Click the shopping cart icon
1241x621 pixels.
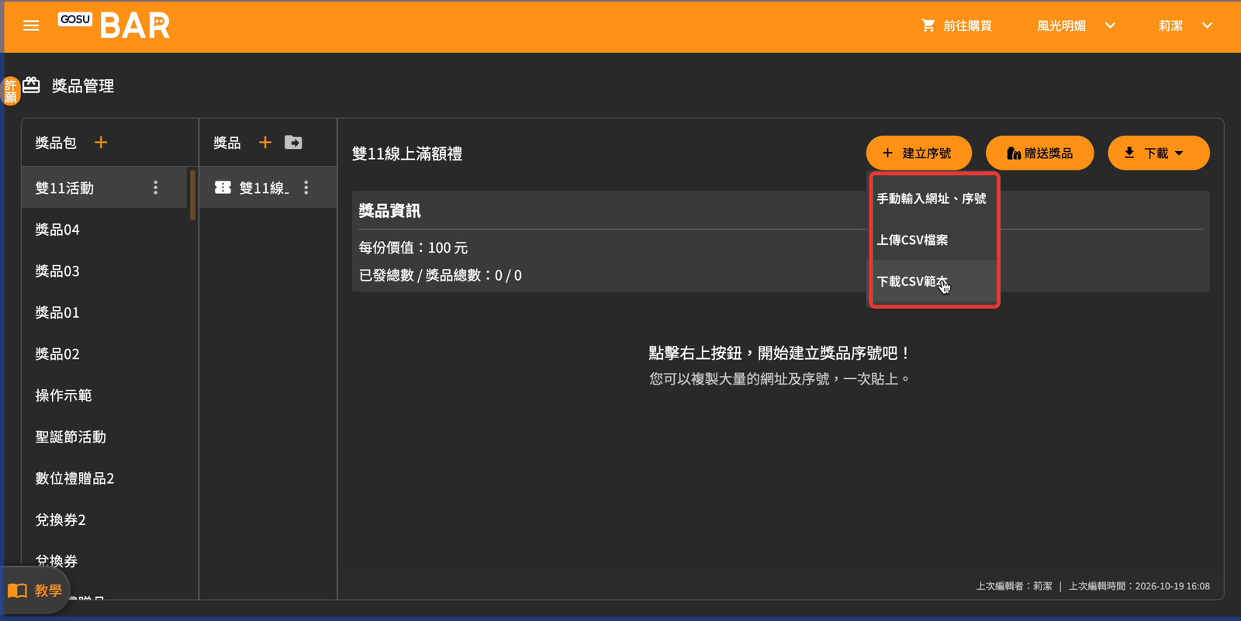tap(928, 26)
